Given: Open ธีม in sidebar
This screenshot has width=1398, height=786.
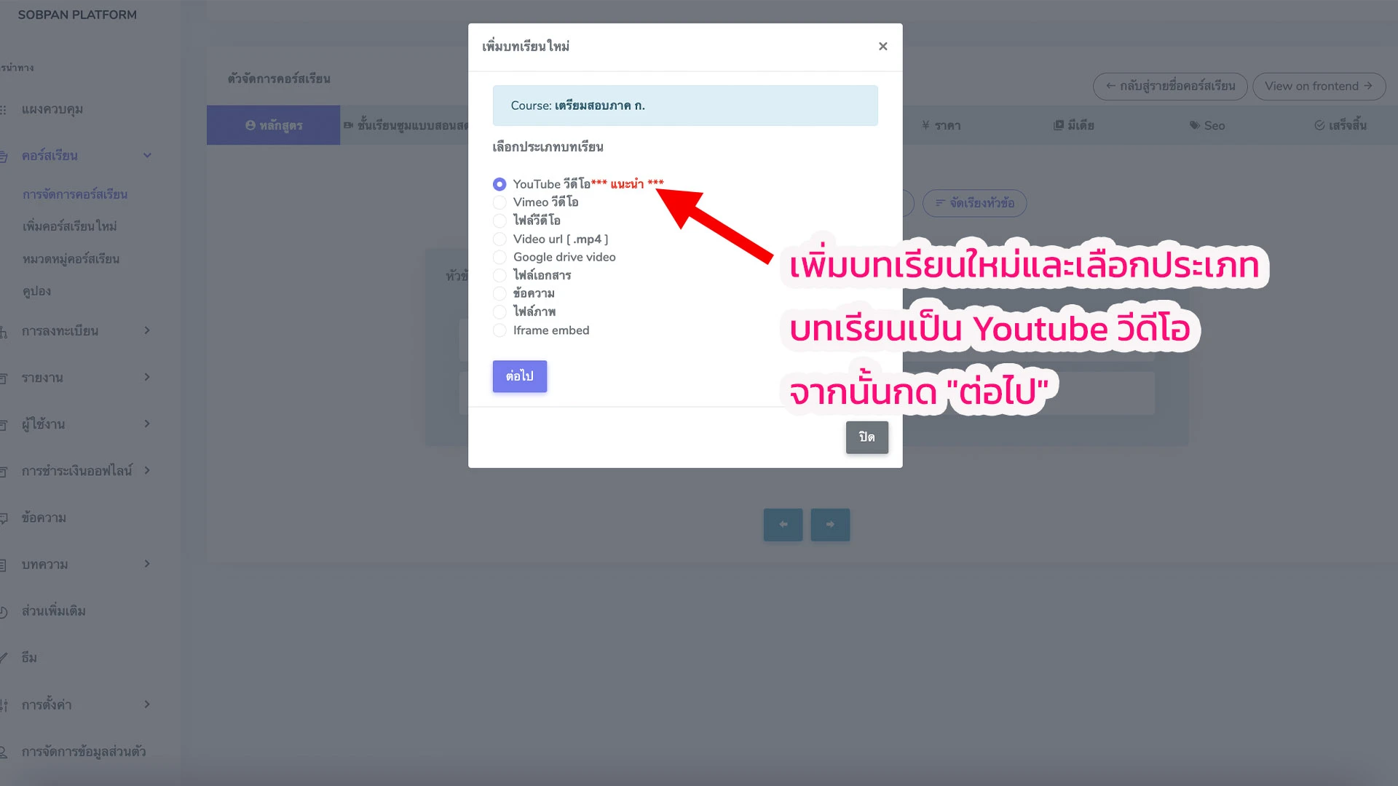Looking at the screenshot, I should click(29, 657).
